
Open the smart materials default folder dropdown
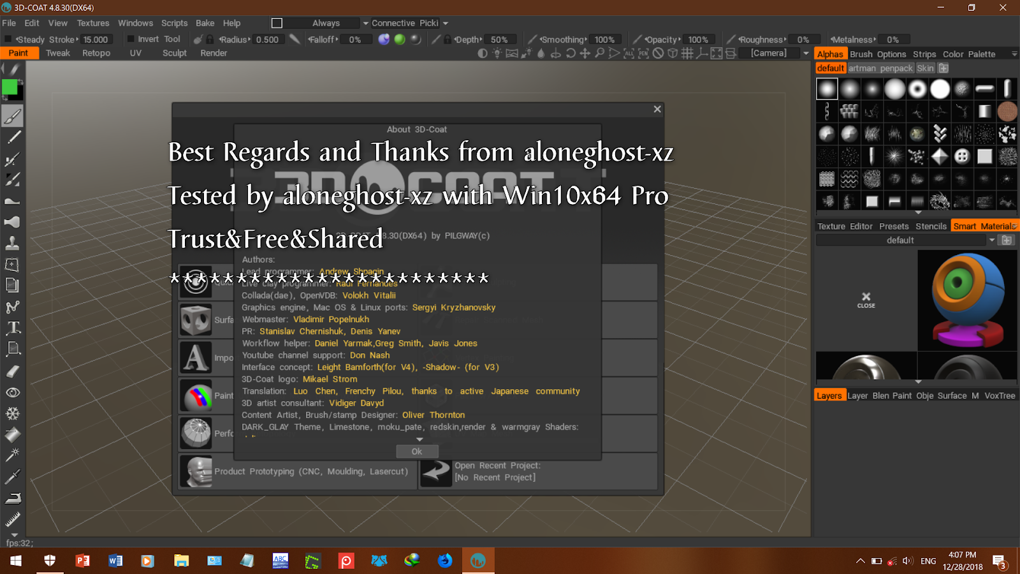click(x=992, y=240)
